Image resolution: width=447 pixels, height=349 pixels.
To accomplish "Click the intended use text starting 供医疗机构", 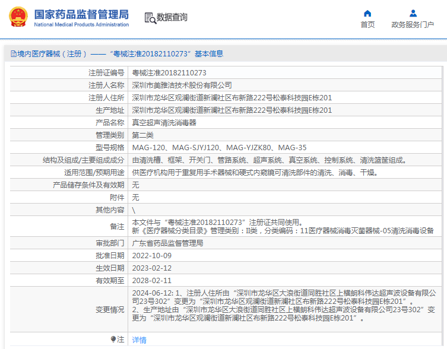I will [255, 173].
